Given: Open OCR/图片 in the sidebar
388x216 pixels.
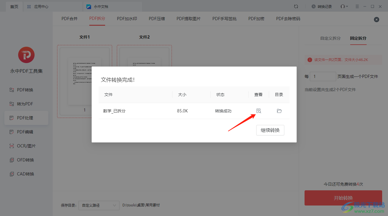Looking at the screenshot, I should click(x=26, y=146).
